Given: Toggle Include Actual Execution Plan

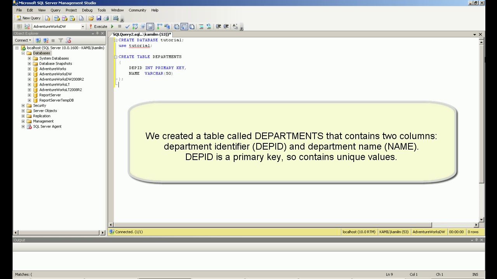Looking at the screenshot, I should tap(160, 27).
